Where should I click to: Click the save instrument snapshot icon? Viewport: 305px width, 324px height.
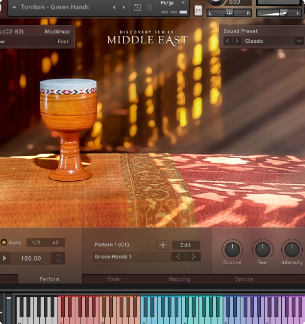pyautogui.click(x=137, y=7)
